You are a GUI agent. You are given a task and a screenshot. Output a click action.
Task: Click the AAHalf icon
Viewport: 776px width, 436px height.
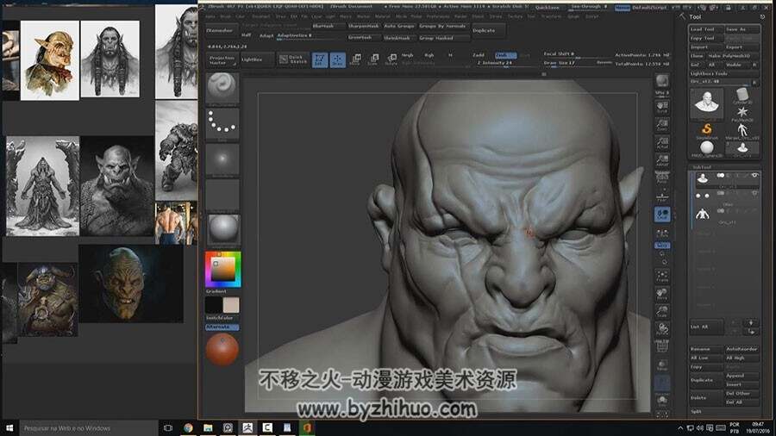pyautogui.click(x=662, y=160)
